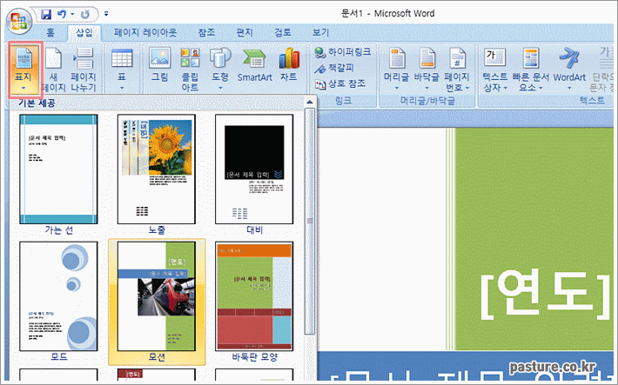
Task: Click the 링크 group label
Action: tap(343, 101)
